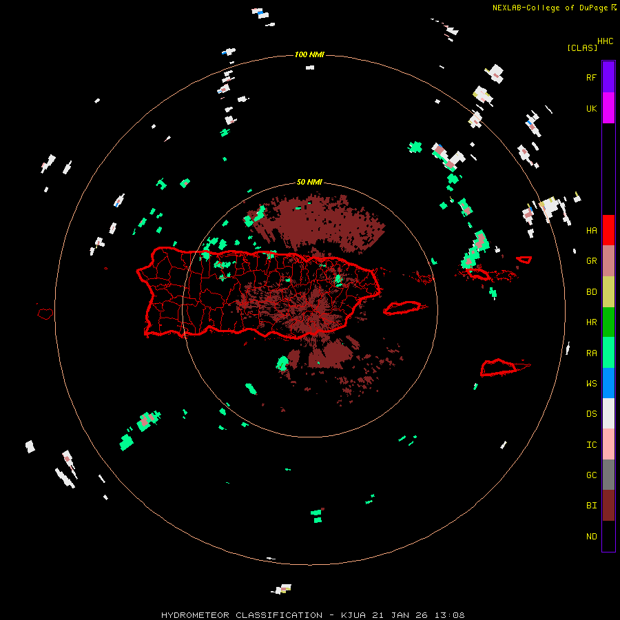Click the "GC" legend label
The width and height of the screenshot is (620, 620).
point(591,475)
